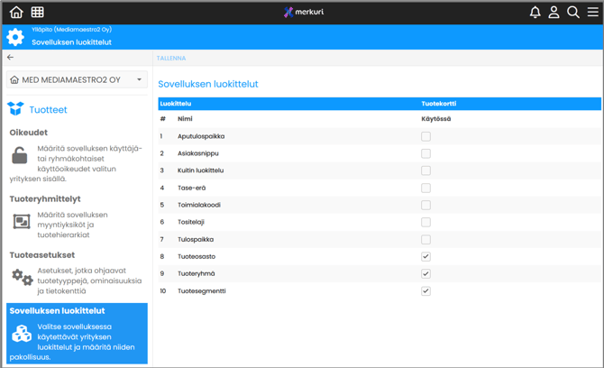Click the Tuotteet heading link
The image size is (604, 368).
click(48, 109)
